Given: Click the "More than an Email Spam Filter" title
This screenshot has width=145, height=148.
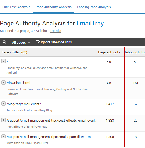Looking at the screenshot, I should [x=27, y=143].
